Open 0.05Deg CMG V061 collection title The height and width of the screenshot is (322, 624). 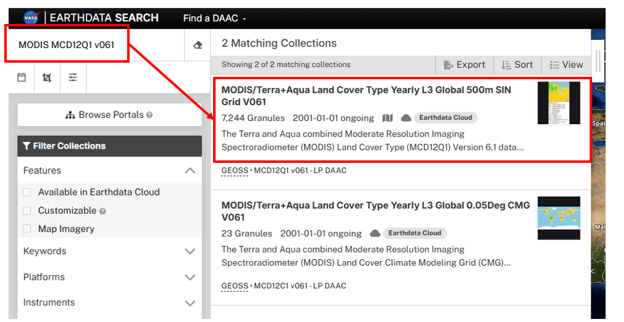click(x=376, y=211)
